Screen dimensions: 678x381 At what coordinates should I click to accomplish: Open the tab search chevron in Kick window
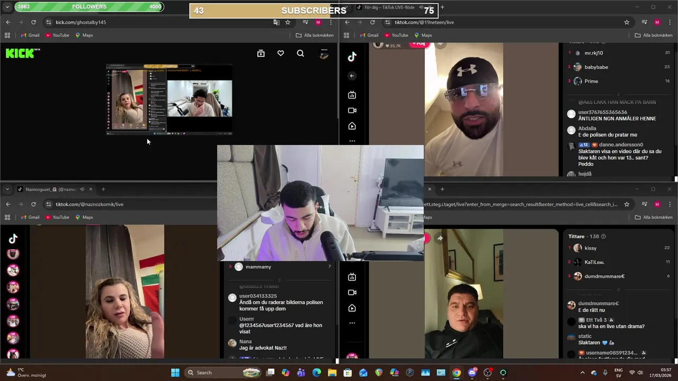click(7, 7)
